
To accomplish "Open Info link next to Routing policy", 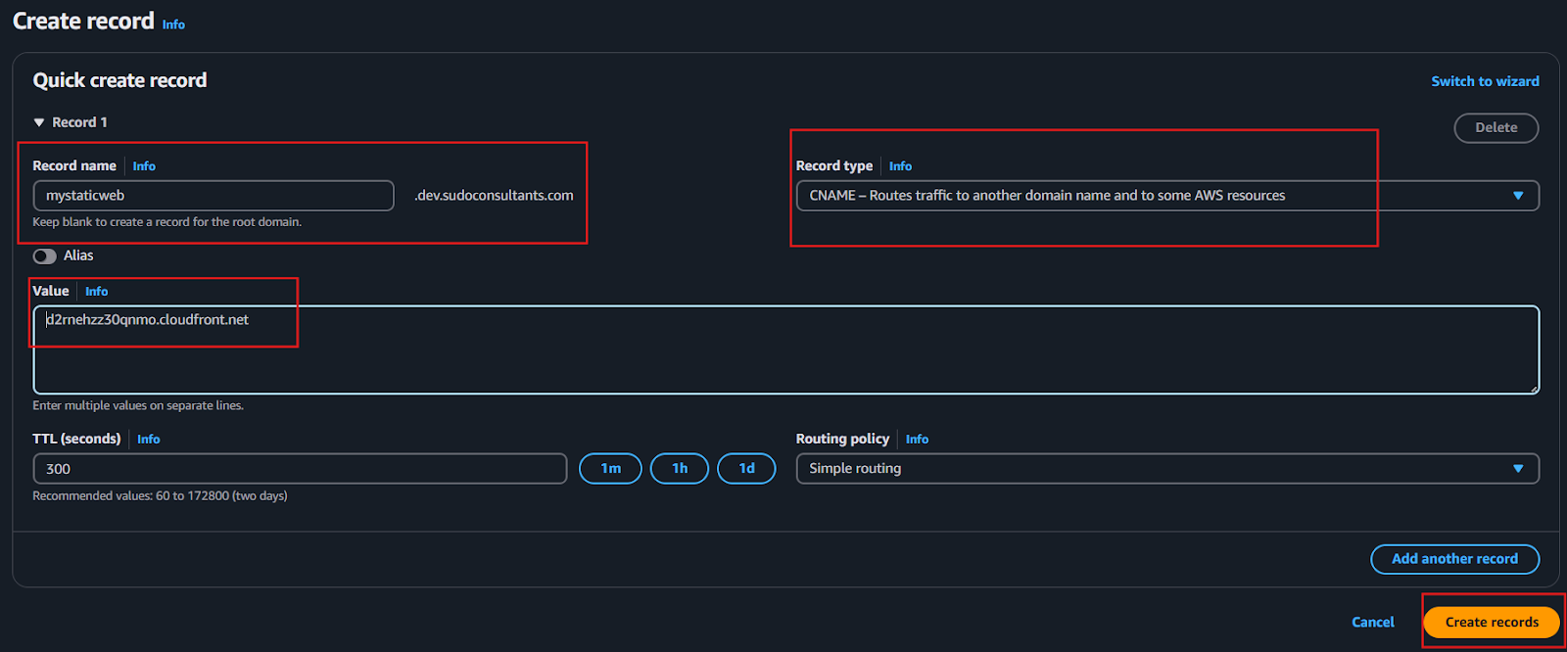I will pyautogui.click(x=917, y=440).
